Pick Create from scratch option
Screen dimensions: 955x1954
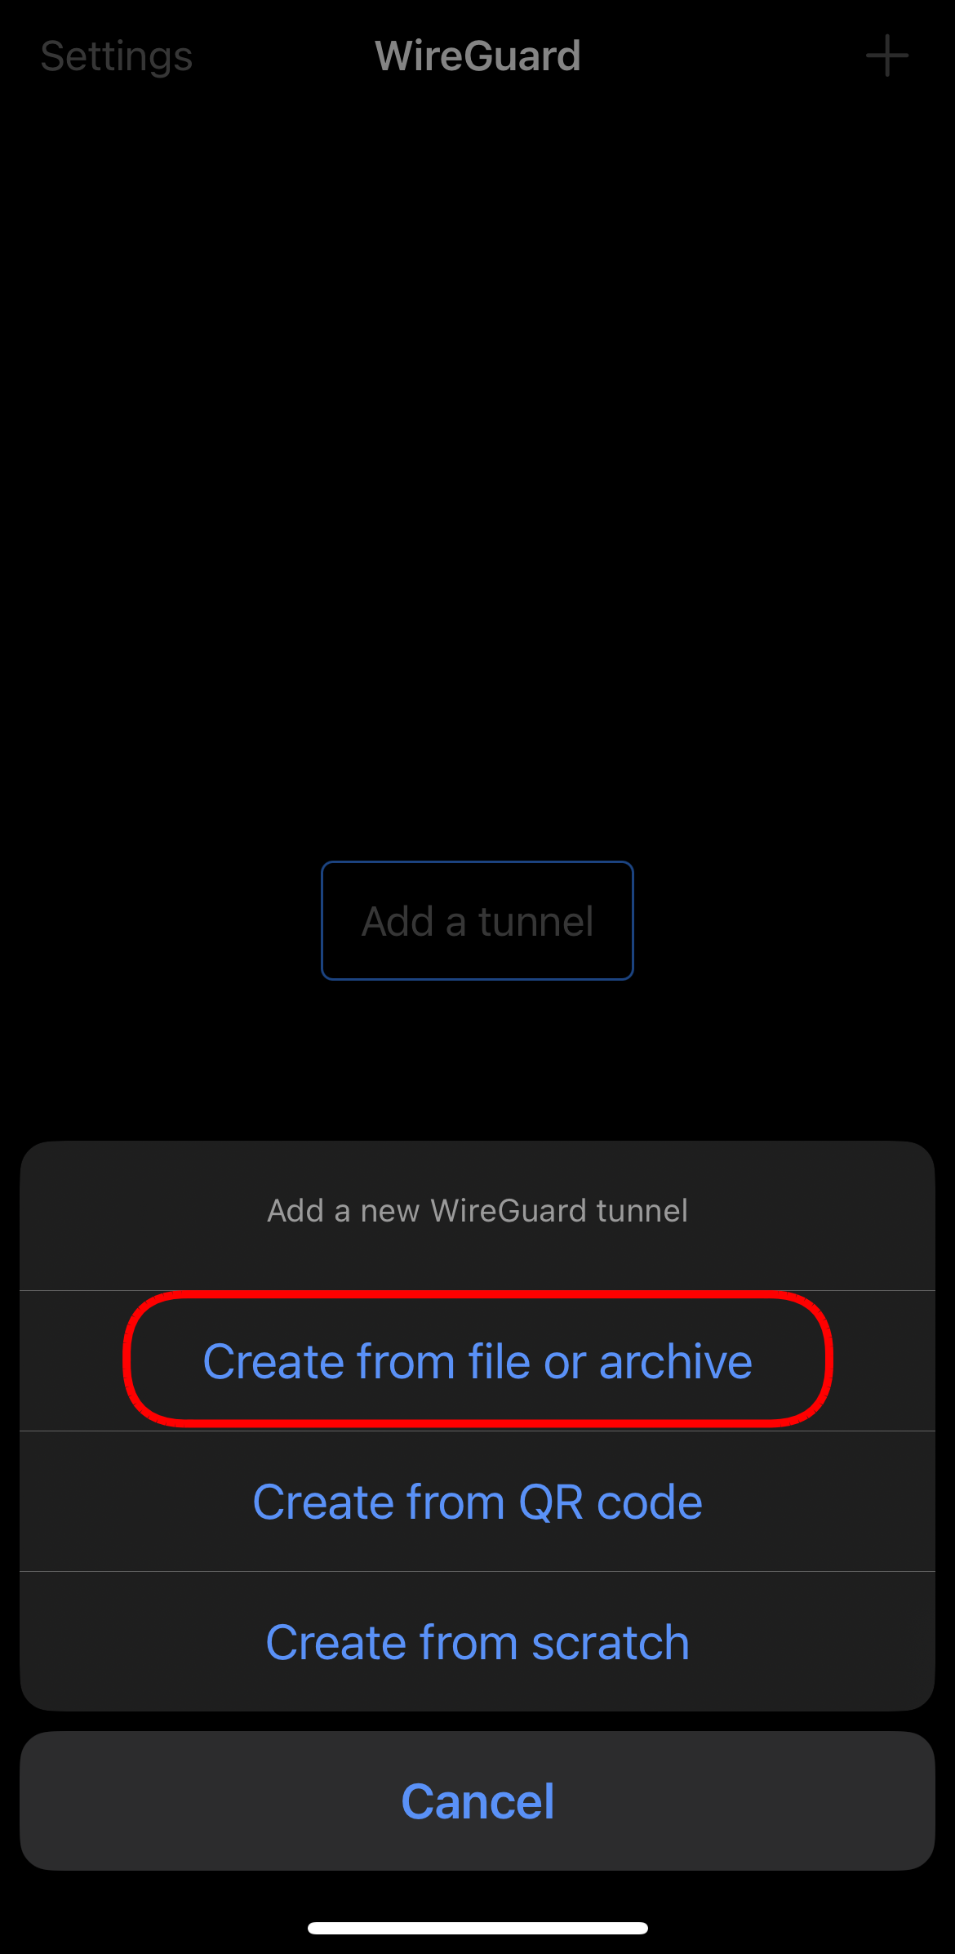[x=477, y=1642]
